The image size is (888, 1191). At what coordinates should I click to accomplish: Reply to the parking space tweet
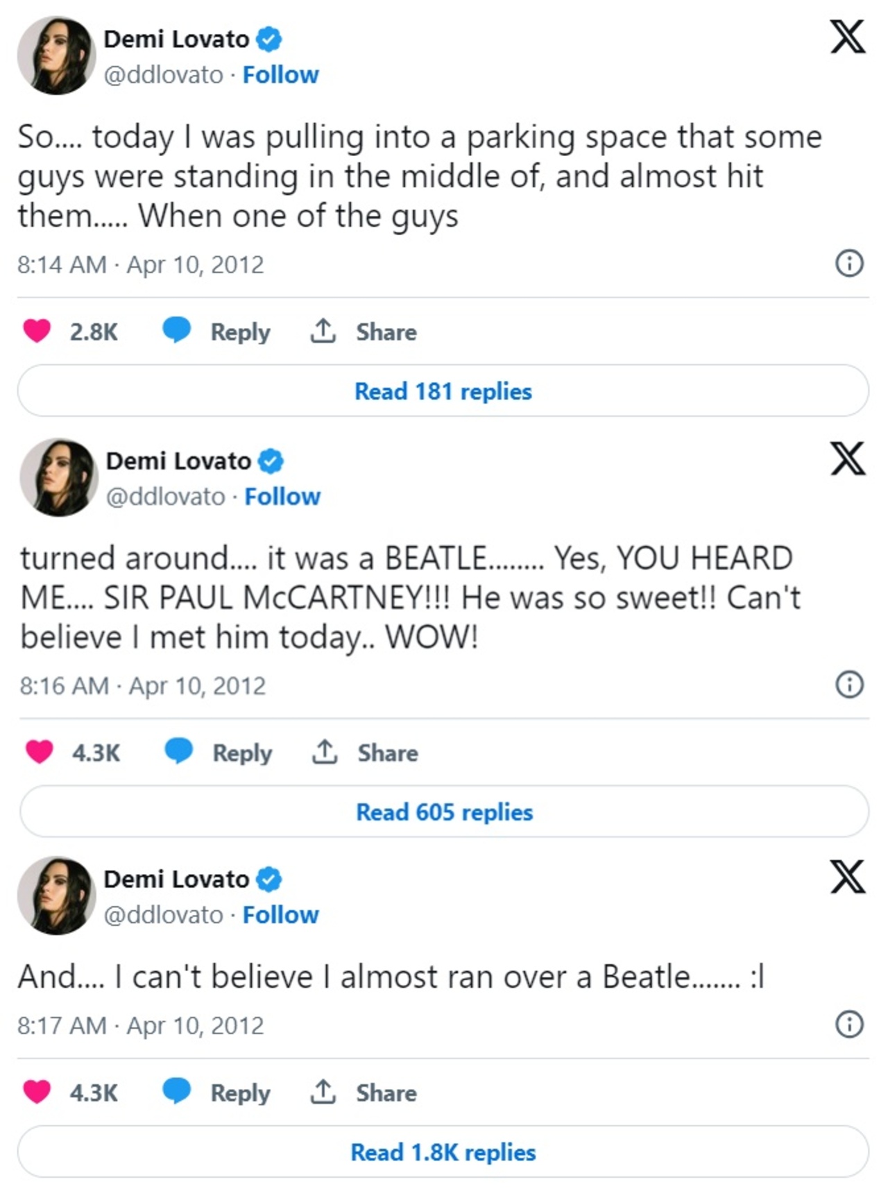point(216,332)
